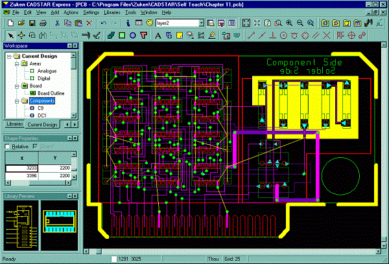Open the Libraries menu
389x264 pixels.
point(112,12)
